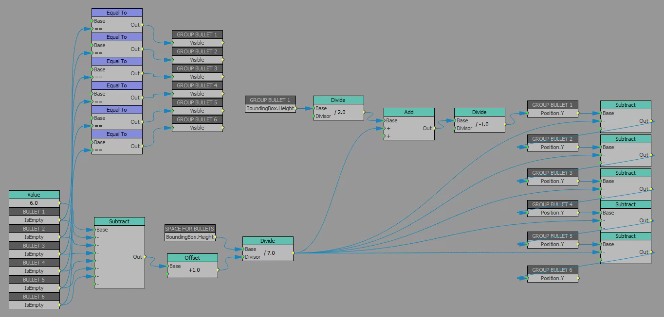Select GROUP BULLET 6 header above Position.Y
This screenshot has width=664, height=317.
[x=553, y=270]
